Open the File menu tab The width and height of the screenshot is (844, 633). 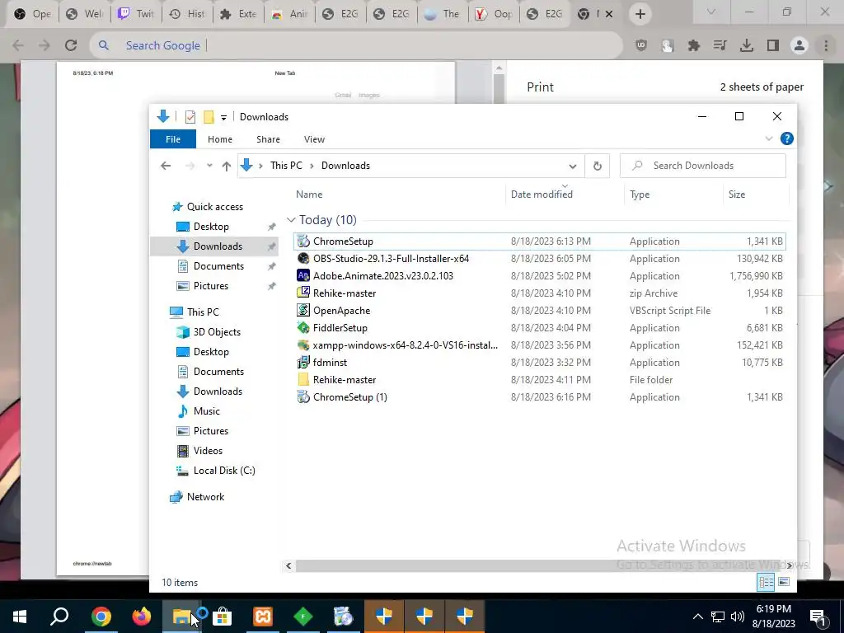point(173,138)
